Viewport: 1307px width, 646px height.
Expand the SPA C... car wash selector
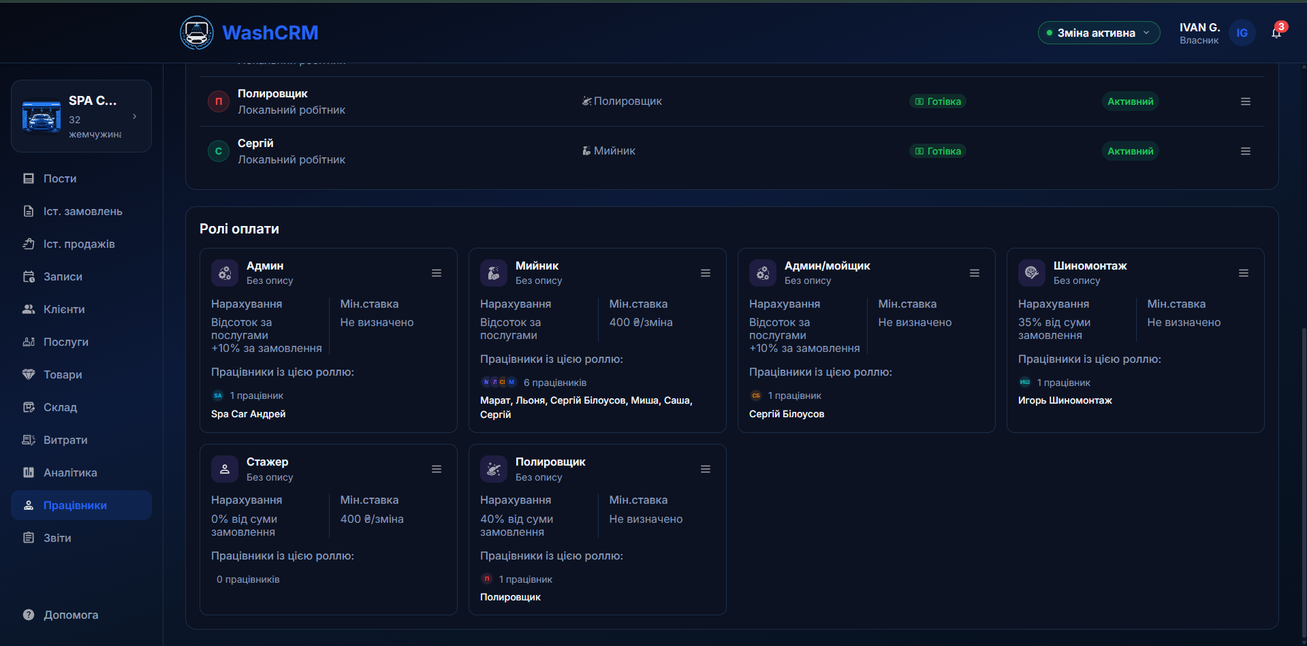[x=81, y=116]
